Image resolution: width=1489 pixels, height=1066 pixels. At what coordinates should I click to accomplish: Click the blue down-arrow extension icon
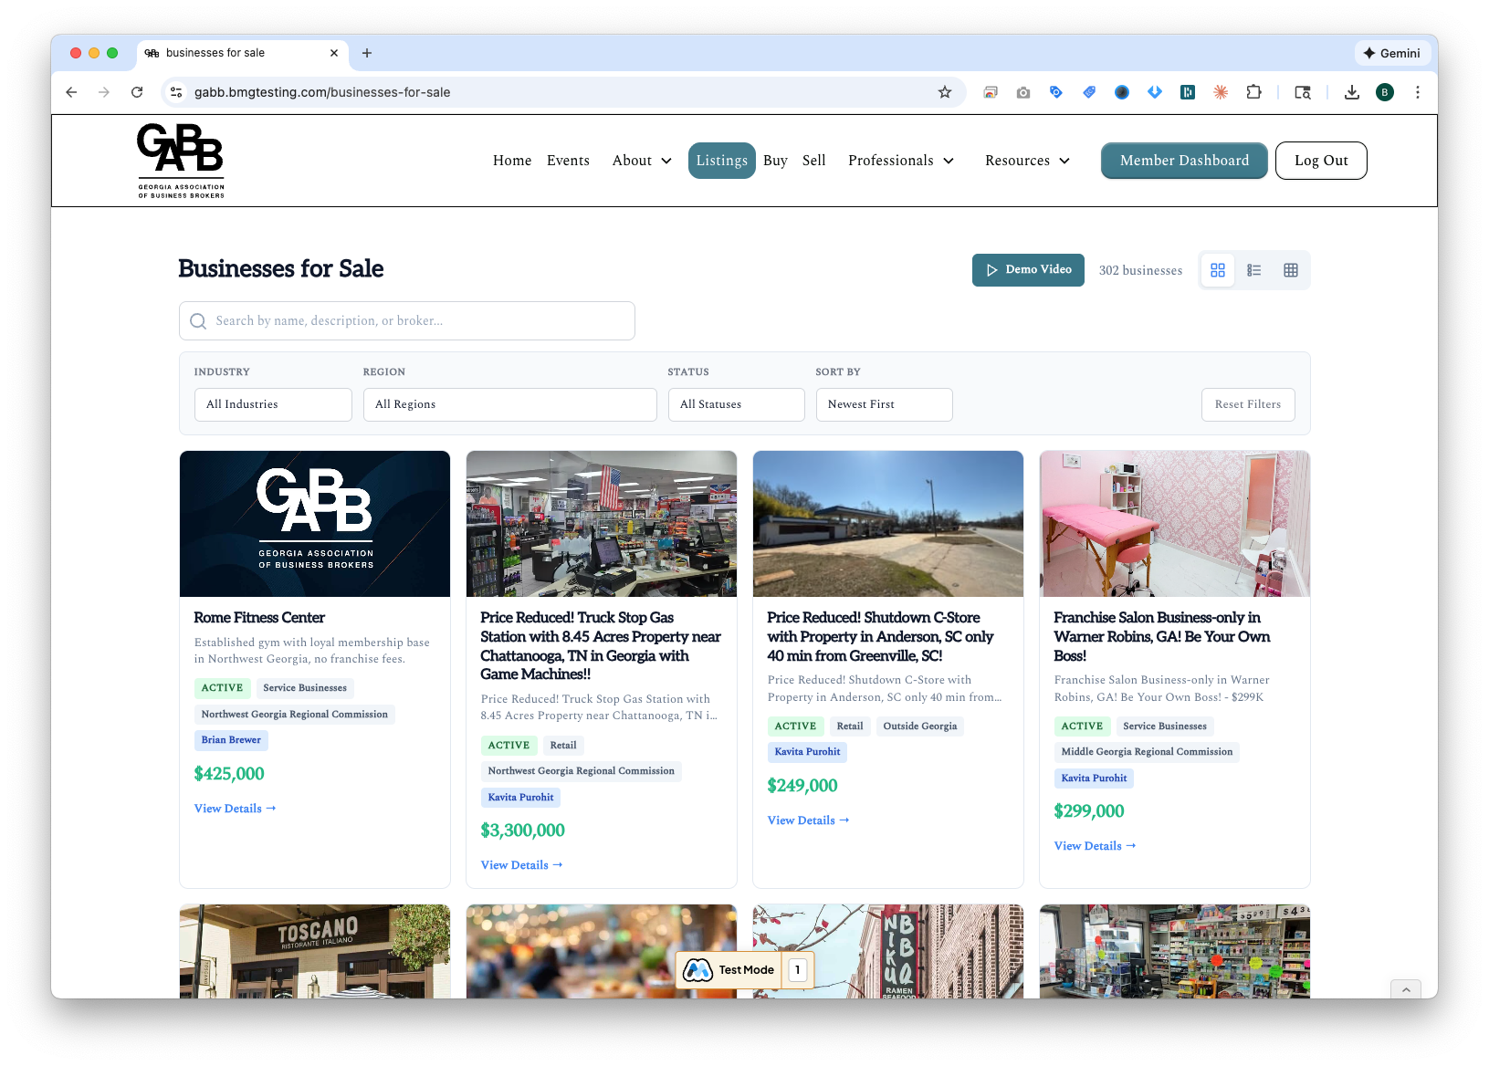click(x=1155, y=92)
